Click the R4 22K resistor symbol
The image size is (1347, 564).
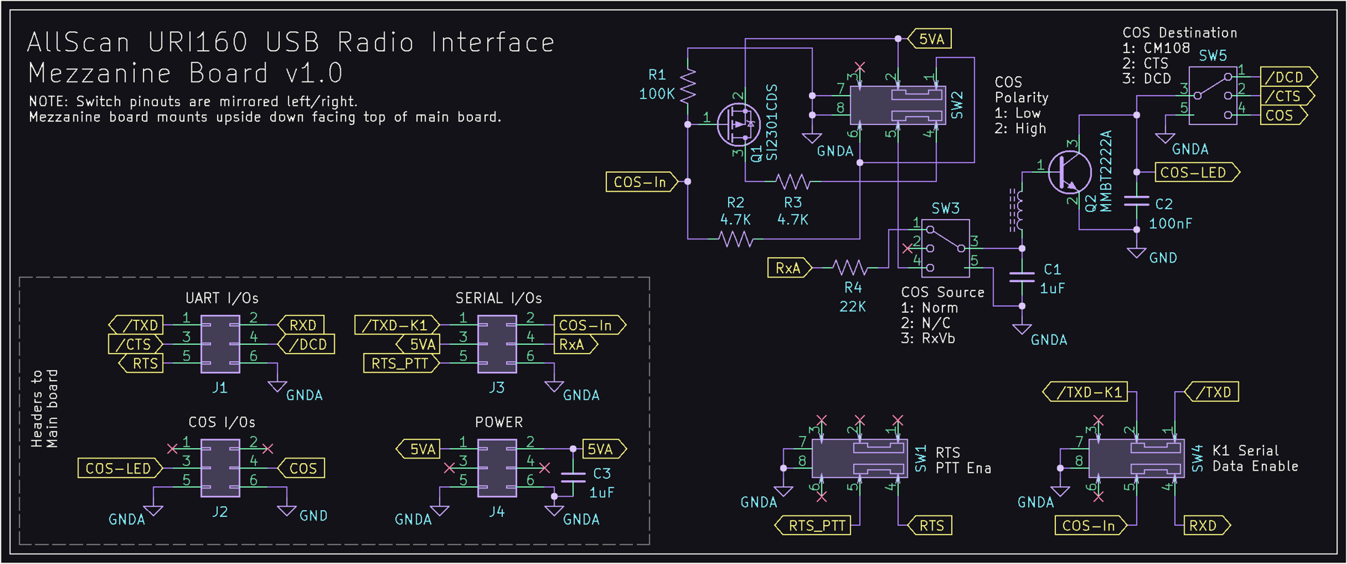click(850, 267)
